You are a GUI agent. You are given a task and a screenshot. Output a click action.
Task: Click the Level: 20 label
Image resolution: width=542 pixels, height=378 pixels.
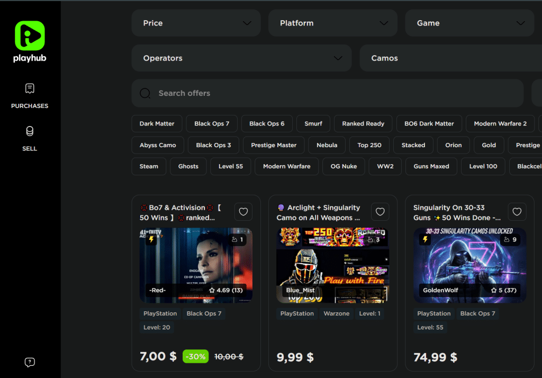point(157,328)
